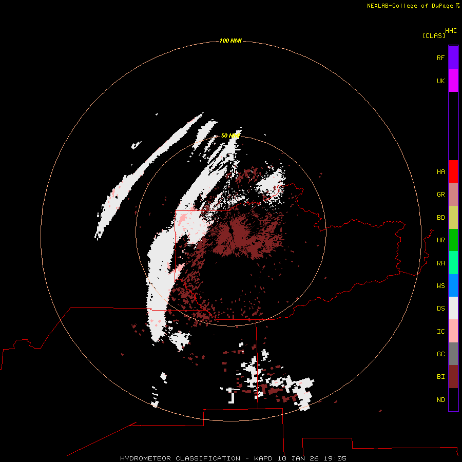The height and width of the screenshot is (462, 462).
Task: Click the HA legend label
Action: point(440,171)
